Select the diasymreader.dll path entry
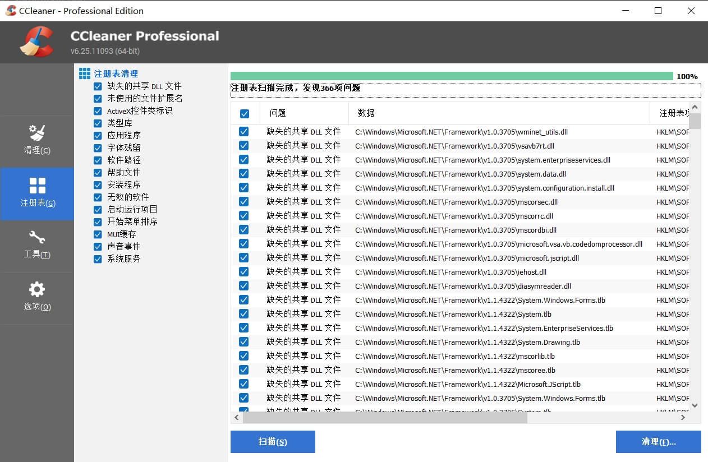Screen dimensions: 708x462 [x=463, y=287]
